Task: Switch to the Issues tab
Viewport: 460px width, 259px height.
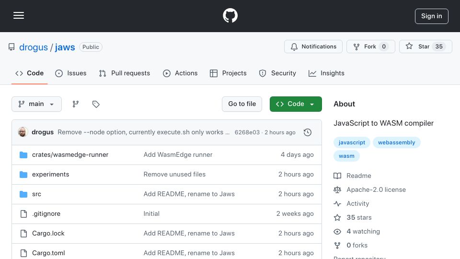Action: tap(71, 73)
